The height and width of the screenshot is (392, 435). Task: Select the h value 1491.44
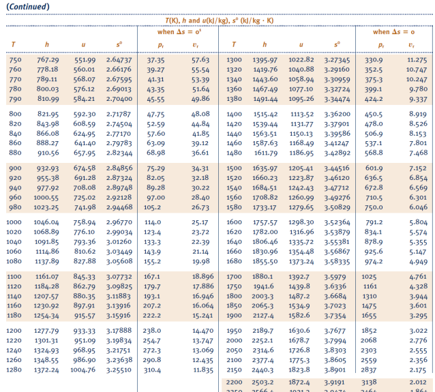[x=265, y=99]
